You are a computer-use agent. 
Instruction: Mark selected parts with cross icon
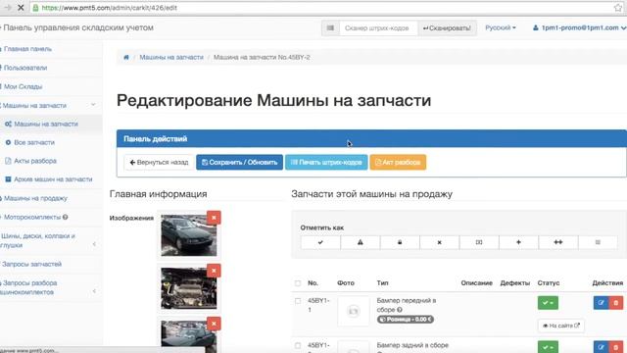[439, 242]
